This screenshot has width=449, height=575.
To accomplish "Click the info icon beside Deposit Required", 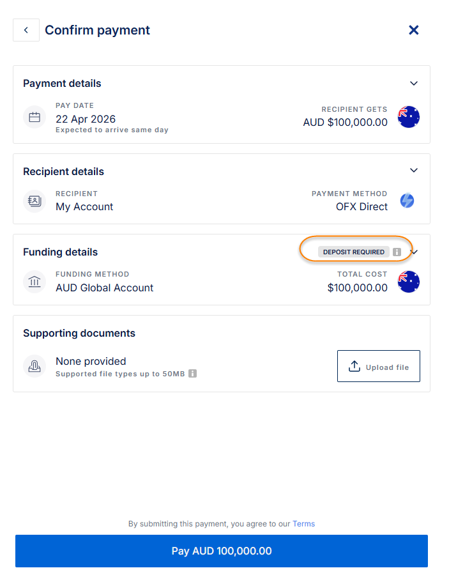I will 397,252.
